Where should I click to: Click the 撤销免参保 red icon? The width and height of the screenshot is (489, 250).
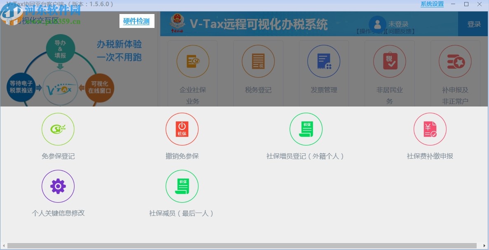pyautogui.click(x=182, y=129)
